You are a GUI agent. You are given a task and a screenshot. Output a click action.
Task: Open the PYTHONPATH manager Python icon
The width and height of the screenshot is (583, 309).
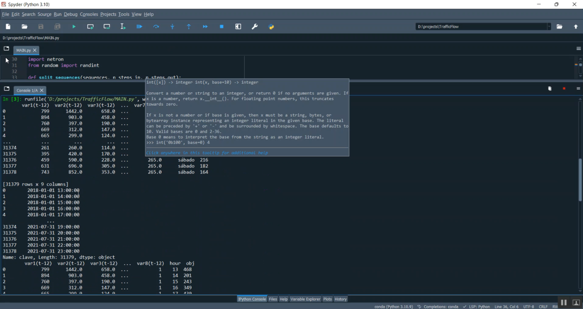271,27
